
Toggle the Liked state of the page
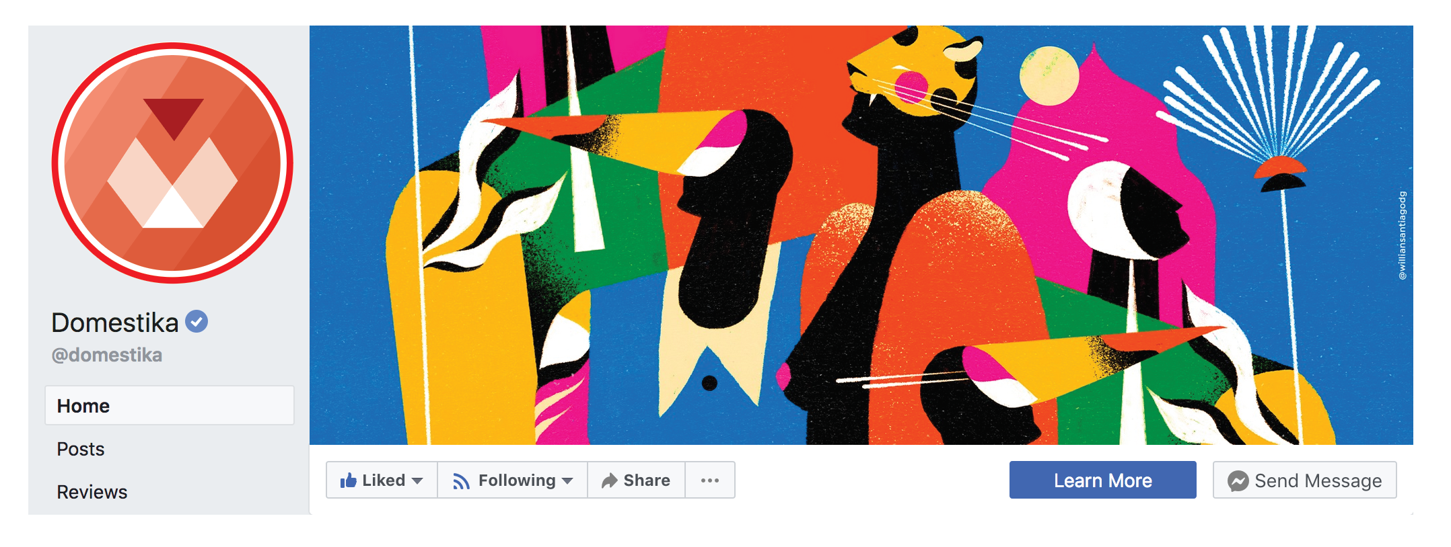pos(382,480)
